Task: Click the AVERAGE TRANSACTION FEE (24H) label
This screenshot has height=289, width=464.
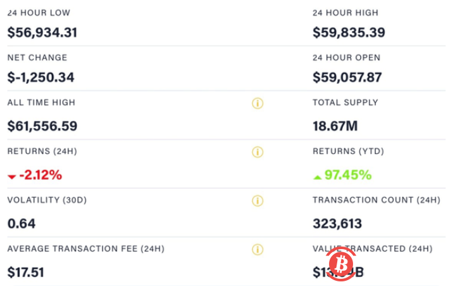Action: point(86,248)
